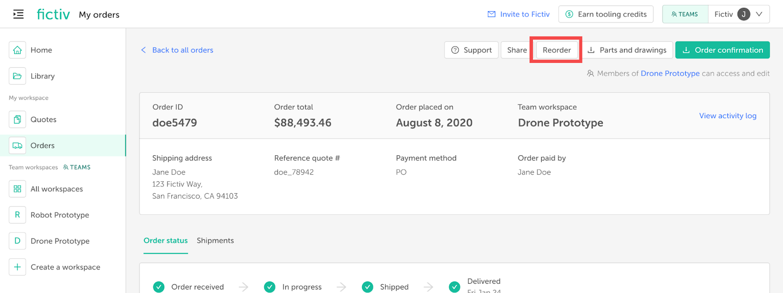
Task: Click the Robot Prototype R icon
Action: [18, 215]
